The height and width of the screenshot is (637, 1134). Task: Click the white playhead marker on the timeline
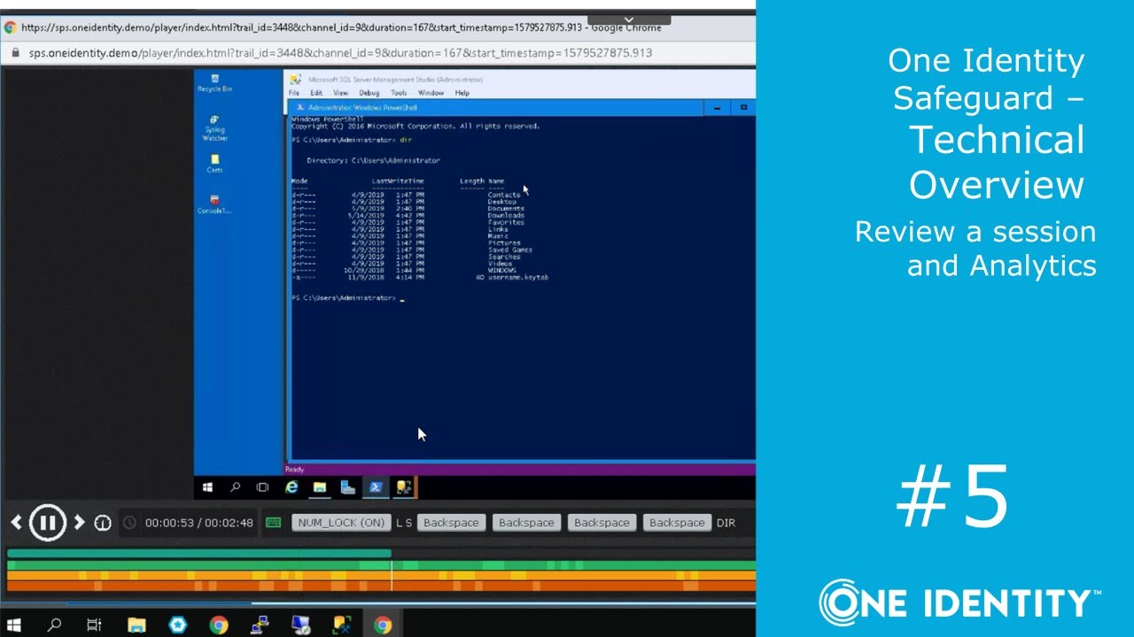(392, 575)
